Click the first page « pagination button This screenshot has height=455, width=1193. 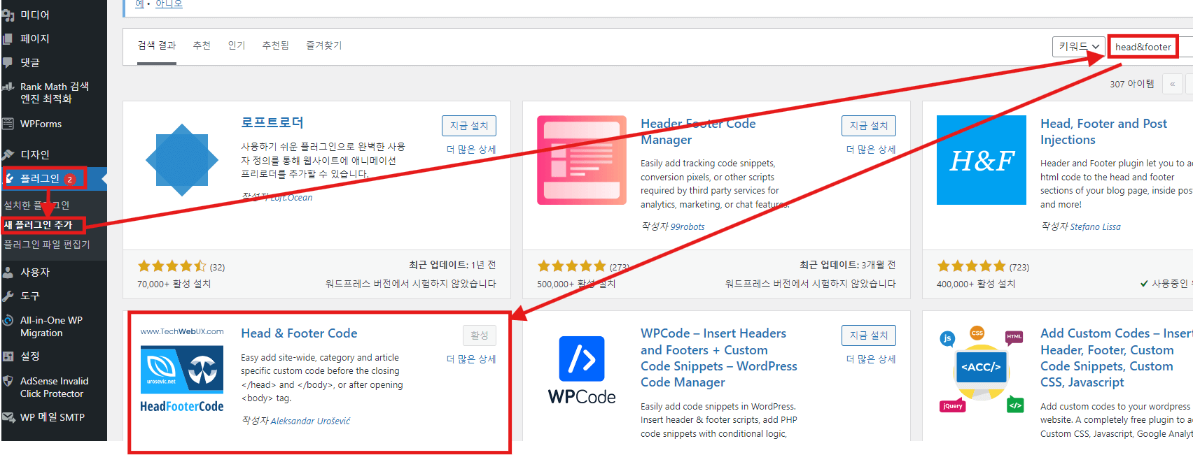coord(1172,84)
